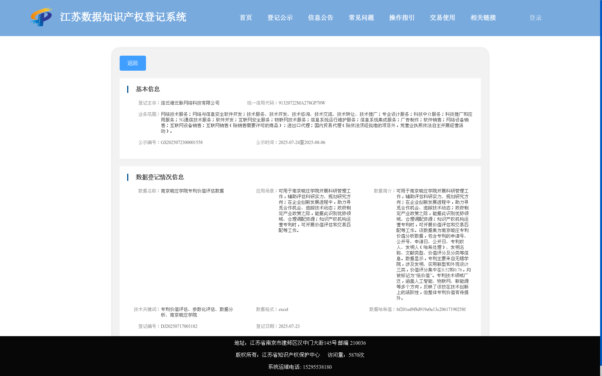Image resolution: width=602 pixels, height=376 pixels.
Task: Select visit count 5870次
Action: [x=356, y=355]
